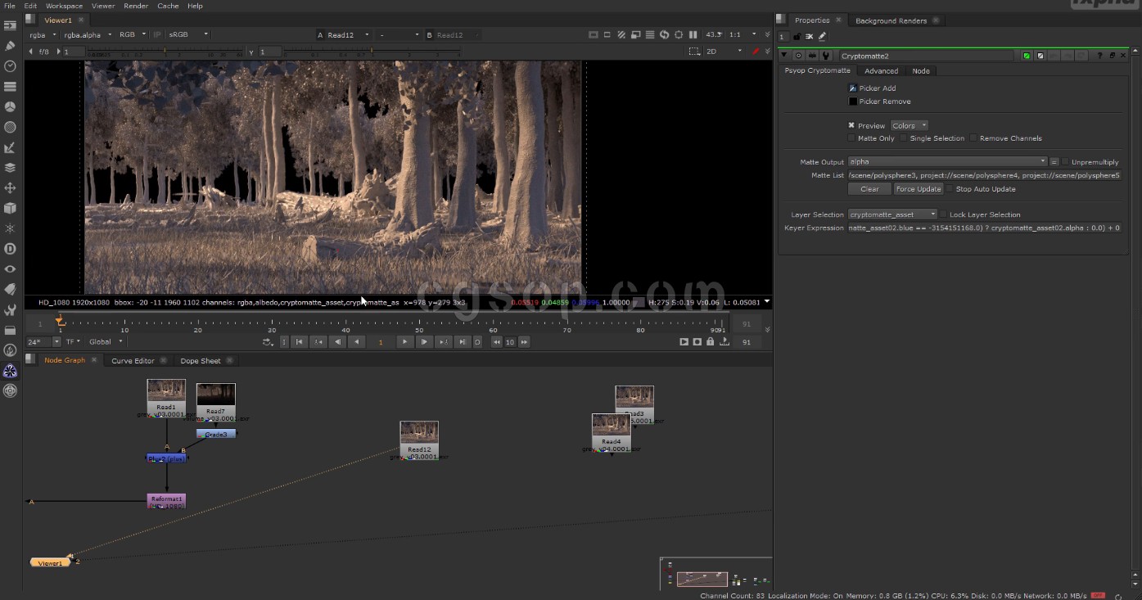Expand the Layer Selection cryptomatte_asset dropdown
The image size is (1142, 600).
point(892,214)
